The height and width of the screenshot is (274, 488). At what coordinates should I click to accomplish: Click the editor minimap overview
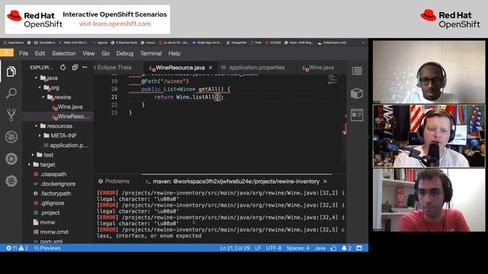click(332, 79)
